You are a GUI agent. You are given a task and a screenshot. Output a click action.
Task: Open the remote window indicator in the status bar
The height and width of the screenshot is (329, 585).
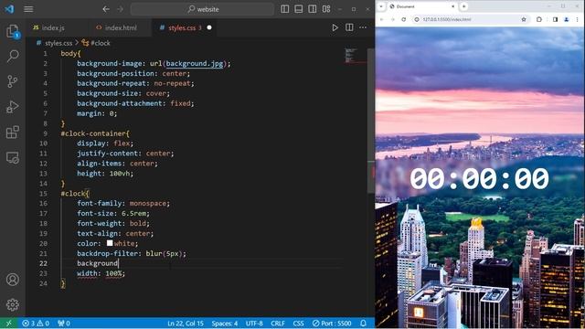tap(8, 323)
